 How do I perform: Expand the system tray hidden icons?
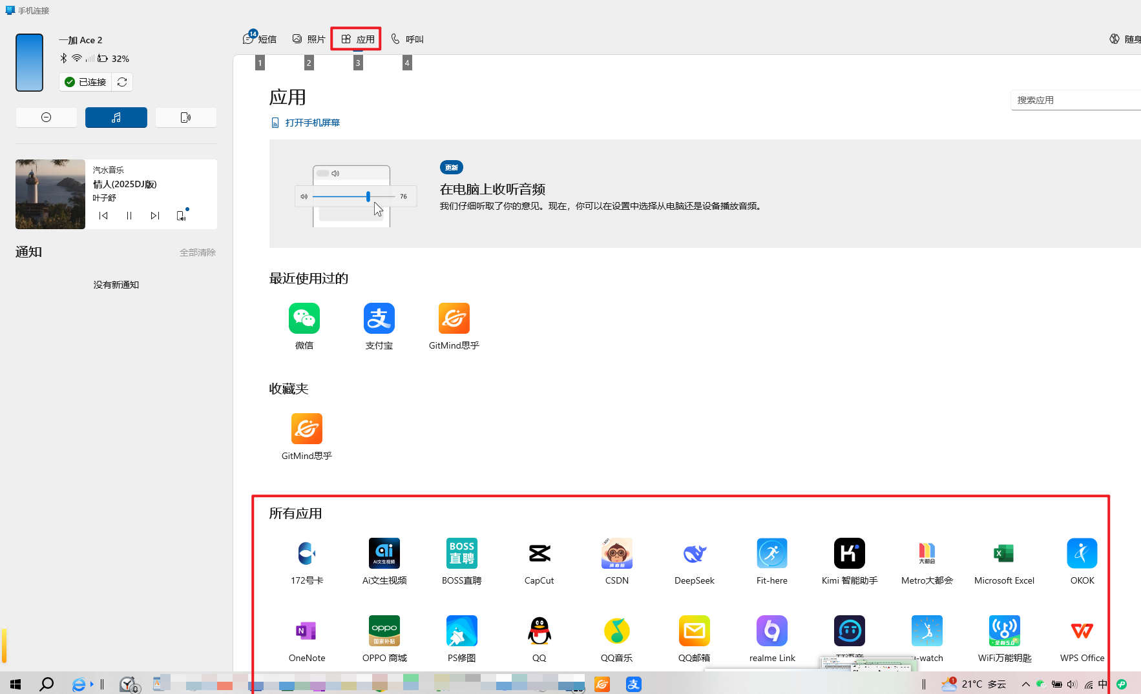pyautogui.click(x=1026, y=684)
